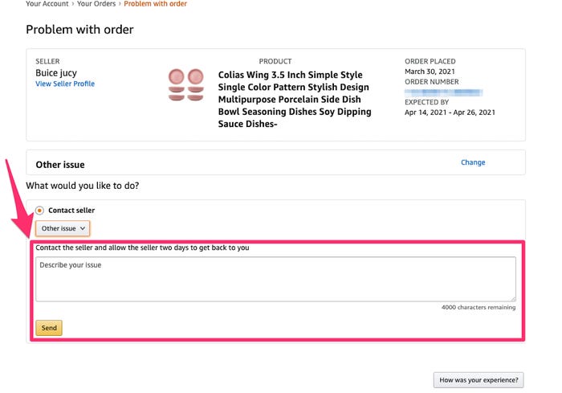Expand the Other issue dropdown
Image resolution: width=562 pixels, height=393 pixels.
pos(63,228)
